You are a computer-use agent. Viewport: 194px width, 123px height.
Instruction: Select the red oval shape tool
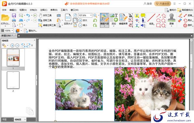tap(158, 21)
